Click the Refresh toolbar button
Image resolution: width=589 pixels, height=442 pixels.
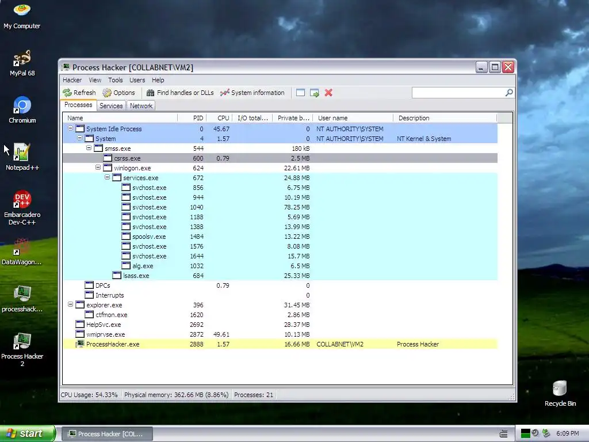coord(79,93)
